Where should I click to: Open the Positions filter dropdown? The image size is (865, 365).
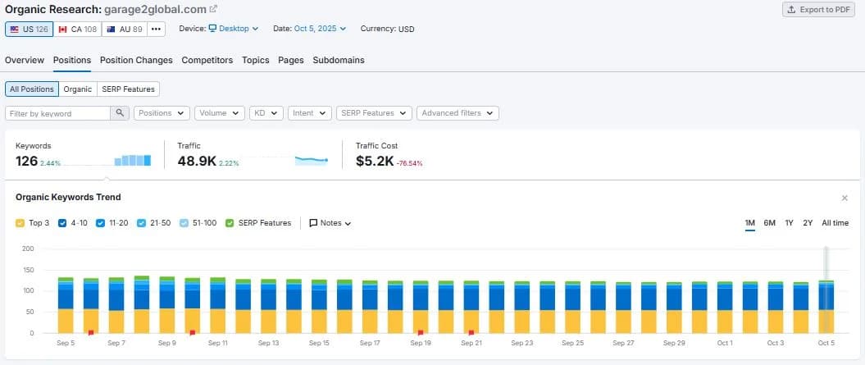pos(162,113)
